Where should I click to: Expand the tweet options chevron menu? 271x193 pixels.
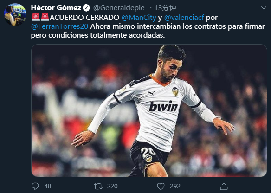(x=264, y=8)
